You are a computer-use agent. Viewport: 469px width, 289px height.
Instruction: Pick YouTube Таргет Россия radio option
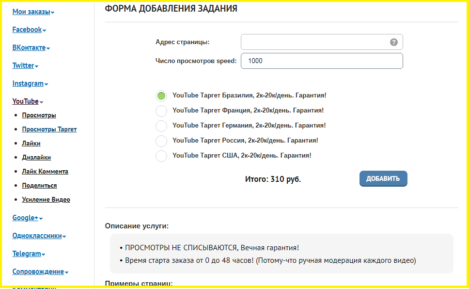161,141
